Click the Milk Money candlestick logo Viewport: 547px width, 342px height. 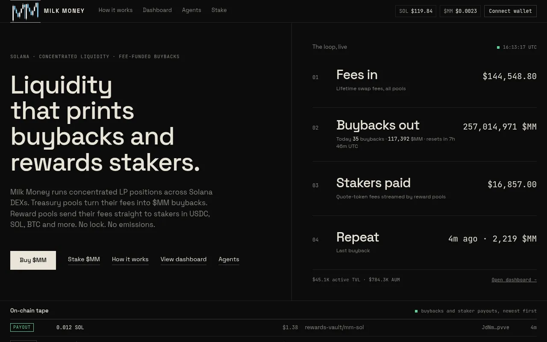point(25,11)
